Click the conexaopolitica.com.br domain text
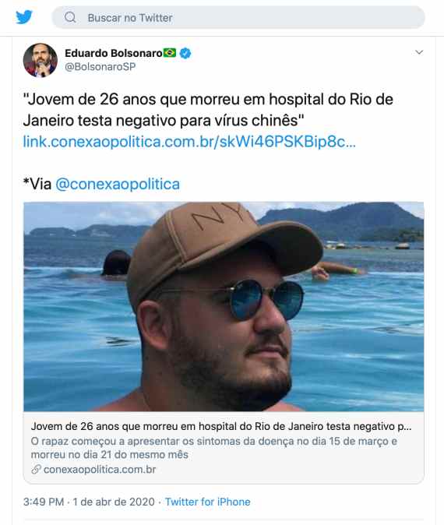This screenshot has width=444, height=525. point(100,470)
